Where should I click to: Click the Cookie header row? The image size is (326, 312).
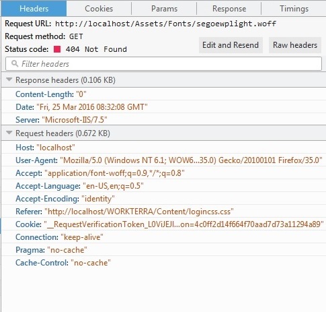tap(163, 224)
